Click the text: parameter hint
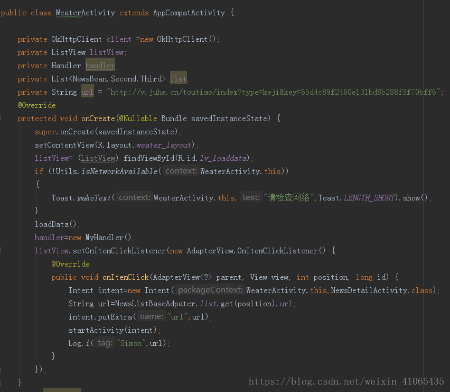This screenshot has height=392, width=450. coord(251,198)
